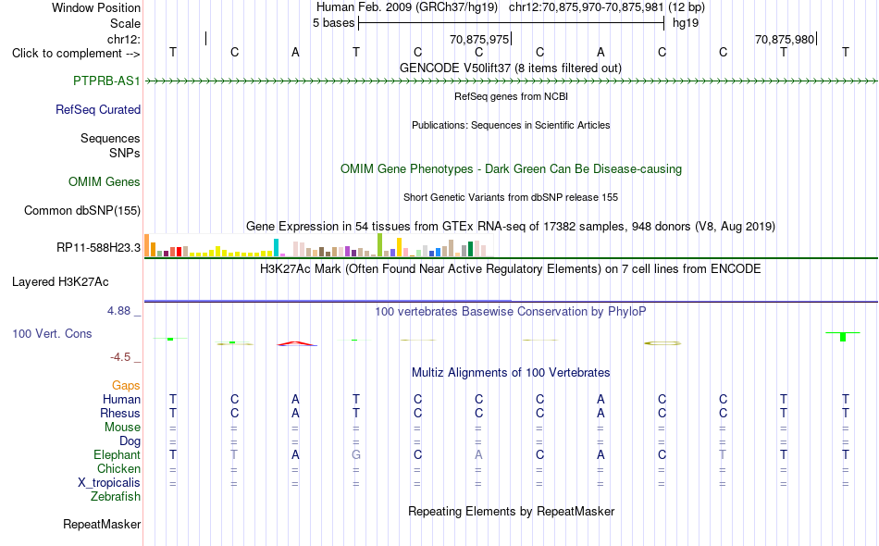Select the Elephant species label
Screen dimensions: 879x546
(x=118, y=454)
